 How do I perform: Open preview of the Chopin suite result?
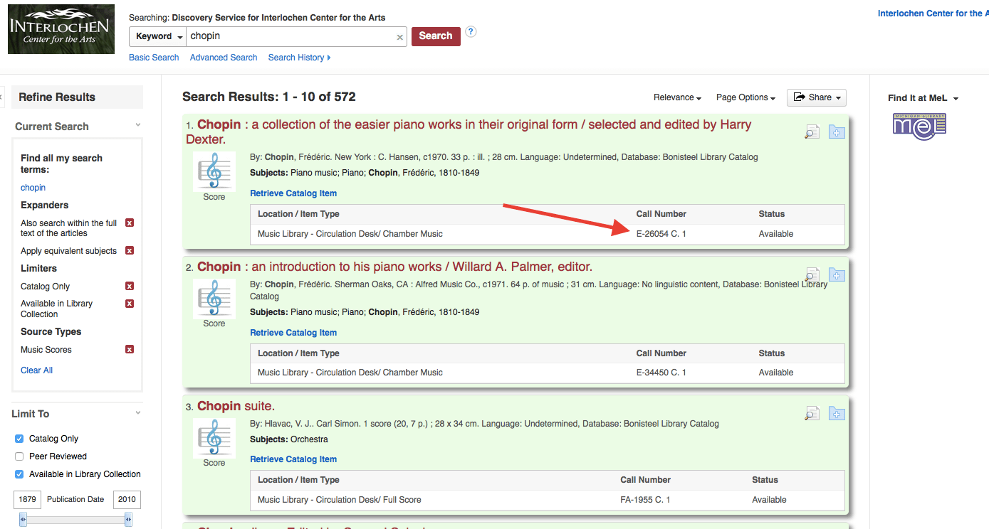[x=812, y=412]
